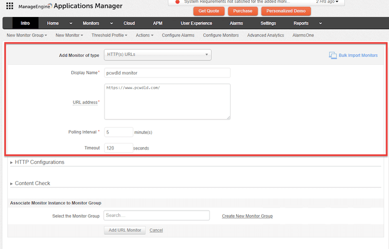389x249 pixels.
Task: Click the ManageEngine Applications Manager logo
Action: (x=70, y=6)
